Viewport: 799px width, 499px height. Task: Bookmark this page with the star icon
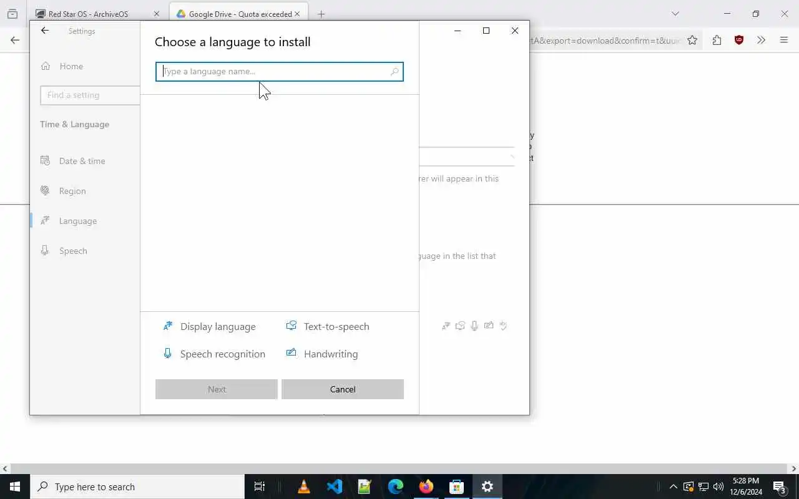[692, 40]
